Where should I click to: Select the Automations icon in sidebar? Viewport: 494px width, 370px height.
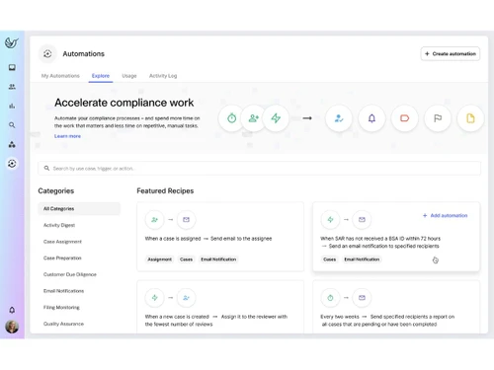[12, 164]
